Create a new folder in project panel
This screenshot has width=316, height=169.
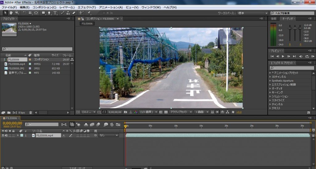tap(9, 112)
